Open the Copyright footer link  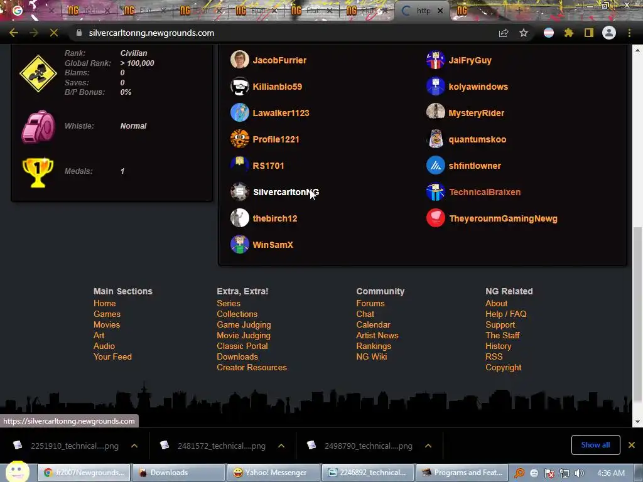[x=503, y=367]
